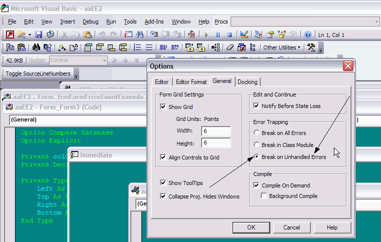Click the Cancel button in Options

pos(292,227)
